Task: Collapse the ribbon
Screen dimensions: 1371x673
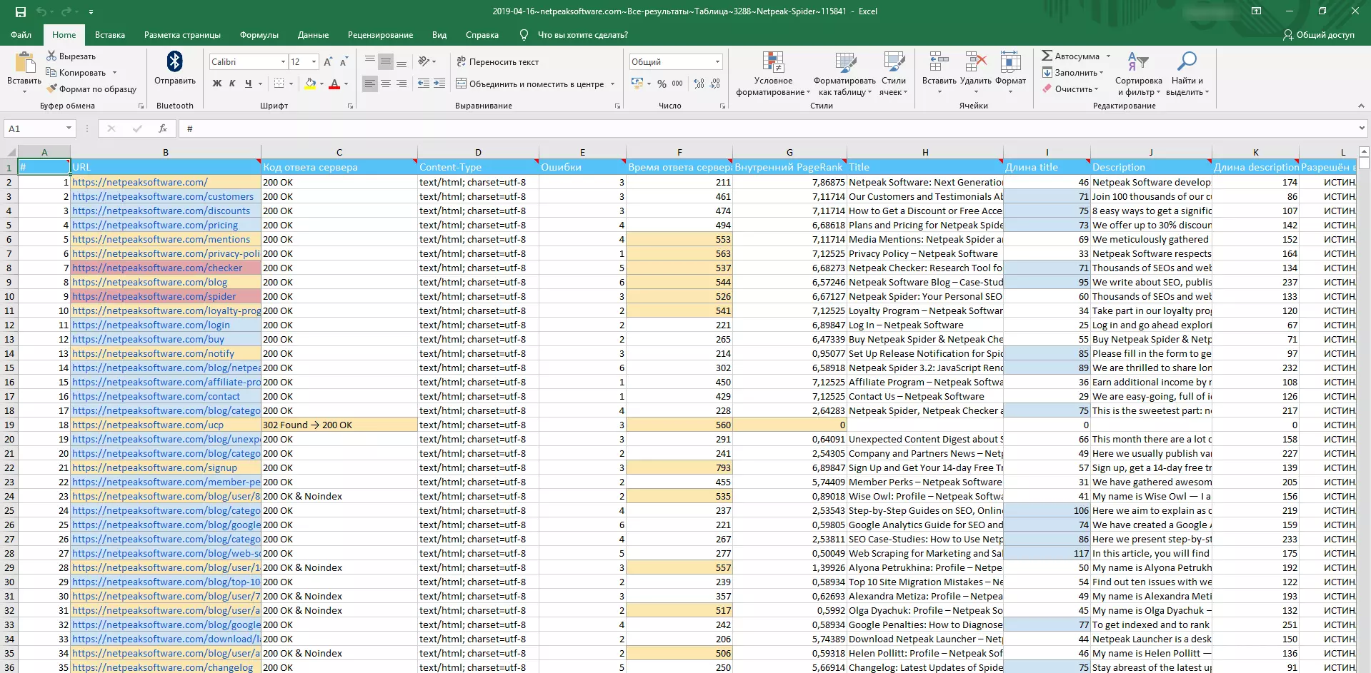Action: 1360,106
